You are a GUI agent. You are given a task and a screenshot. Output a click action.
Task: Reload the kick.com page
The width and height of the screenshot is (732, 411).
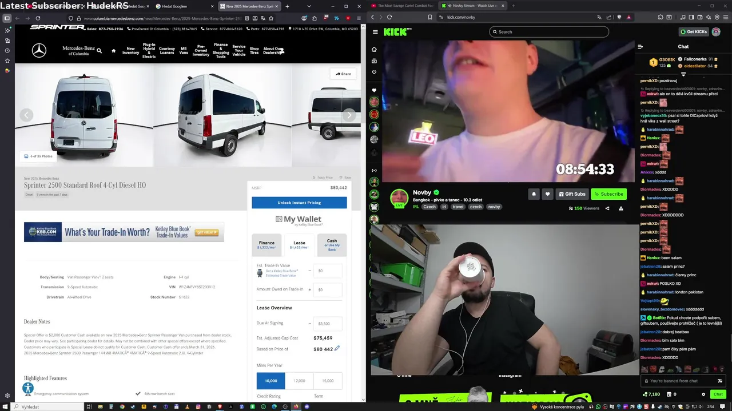click(x=389, y=17)
